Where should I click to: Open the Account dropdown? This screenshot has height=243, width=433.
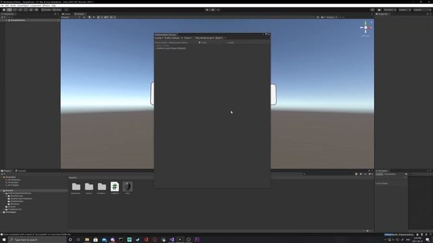pos(389,10)
